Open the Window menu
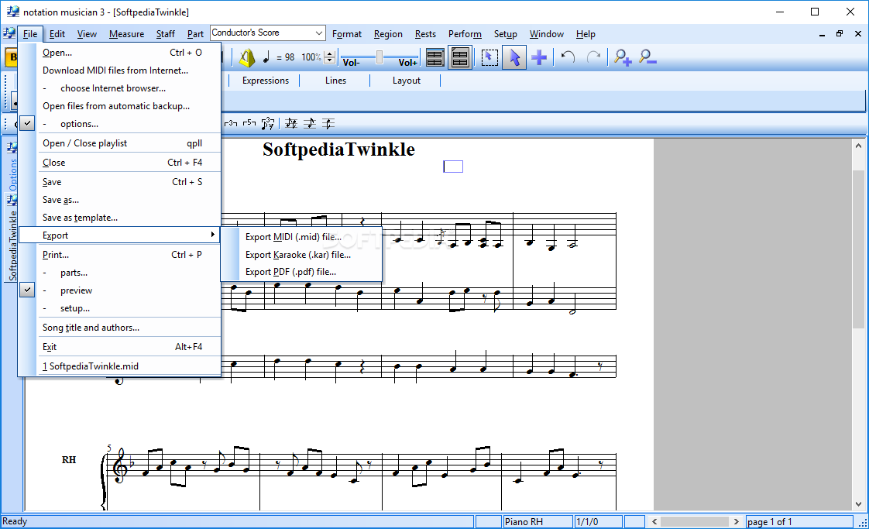The width and height of the screenshot is (869, 529). coord(547,34)
